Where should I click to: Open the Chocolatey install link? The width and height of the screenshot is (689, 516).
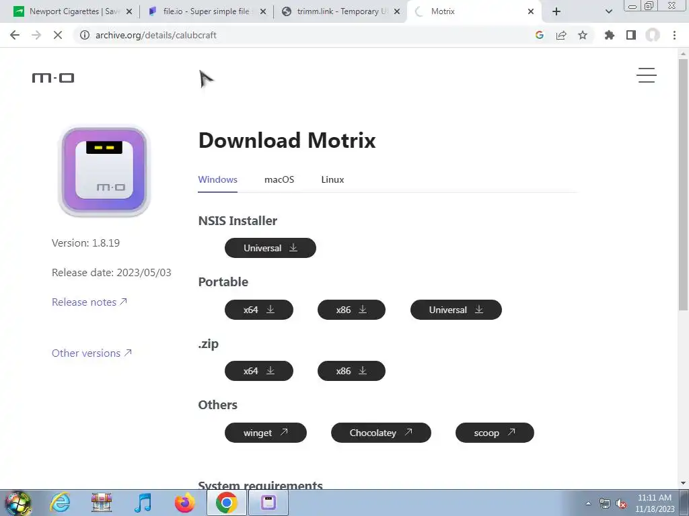coord(381,433)
